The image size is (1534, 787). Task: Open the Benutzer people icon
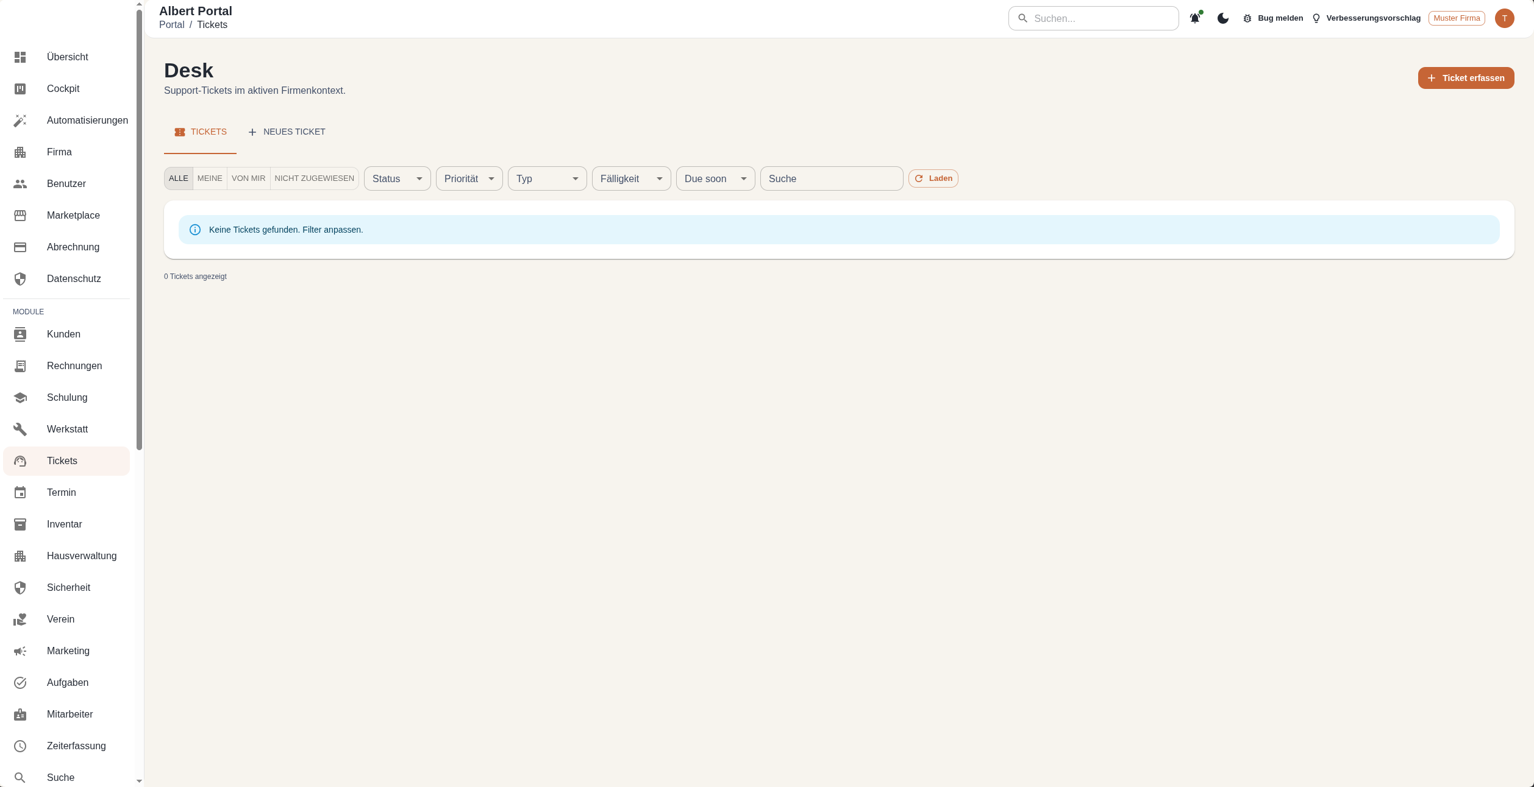[x=20, y=184]
